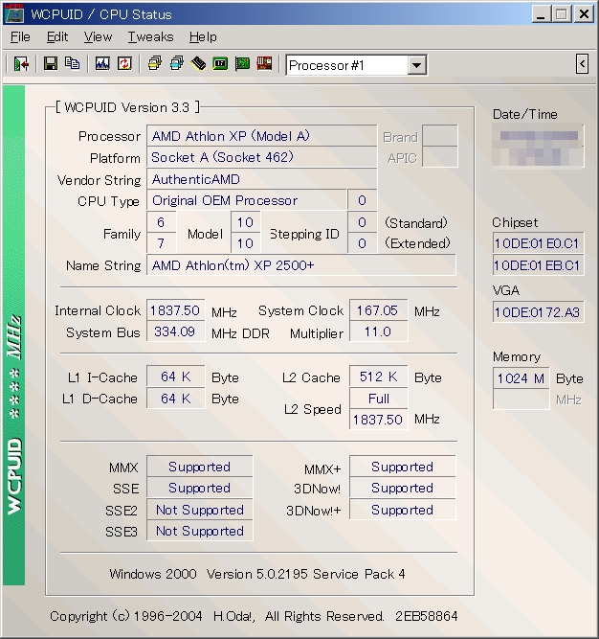This screenshot has width=599, height=639.
Task: Open the Help menu
Action: pos(203,37)
